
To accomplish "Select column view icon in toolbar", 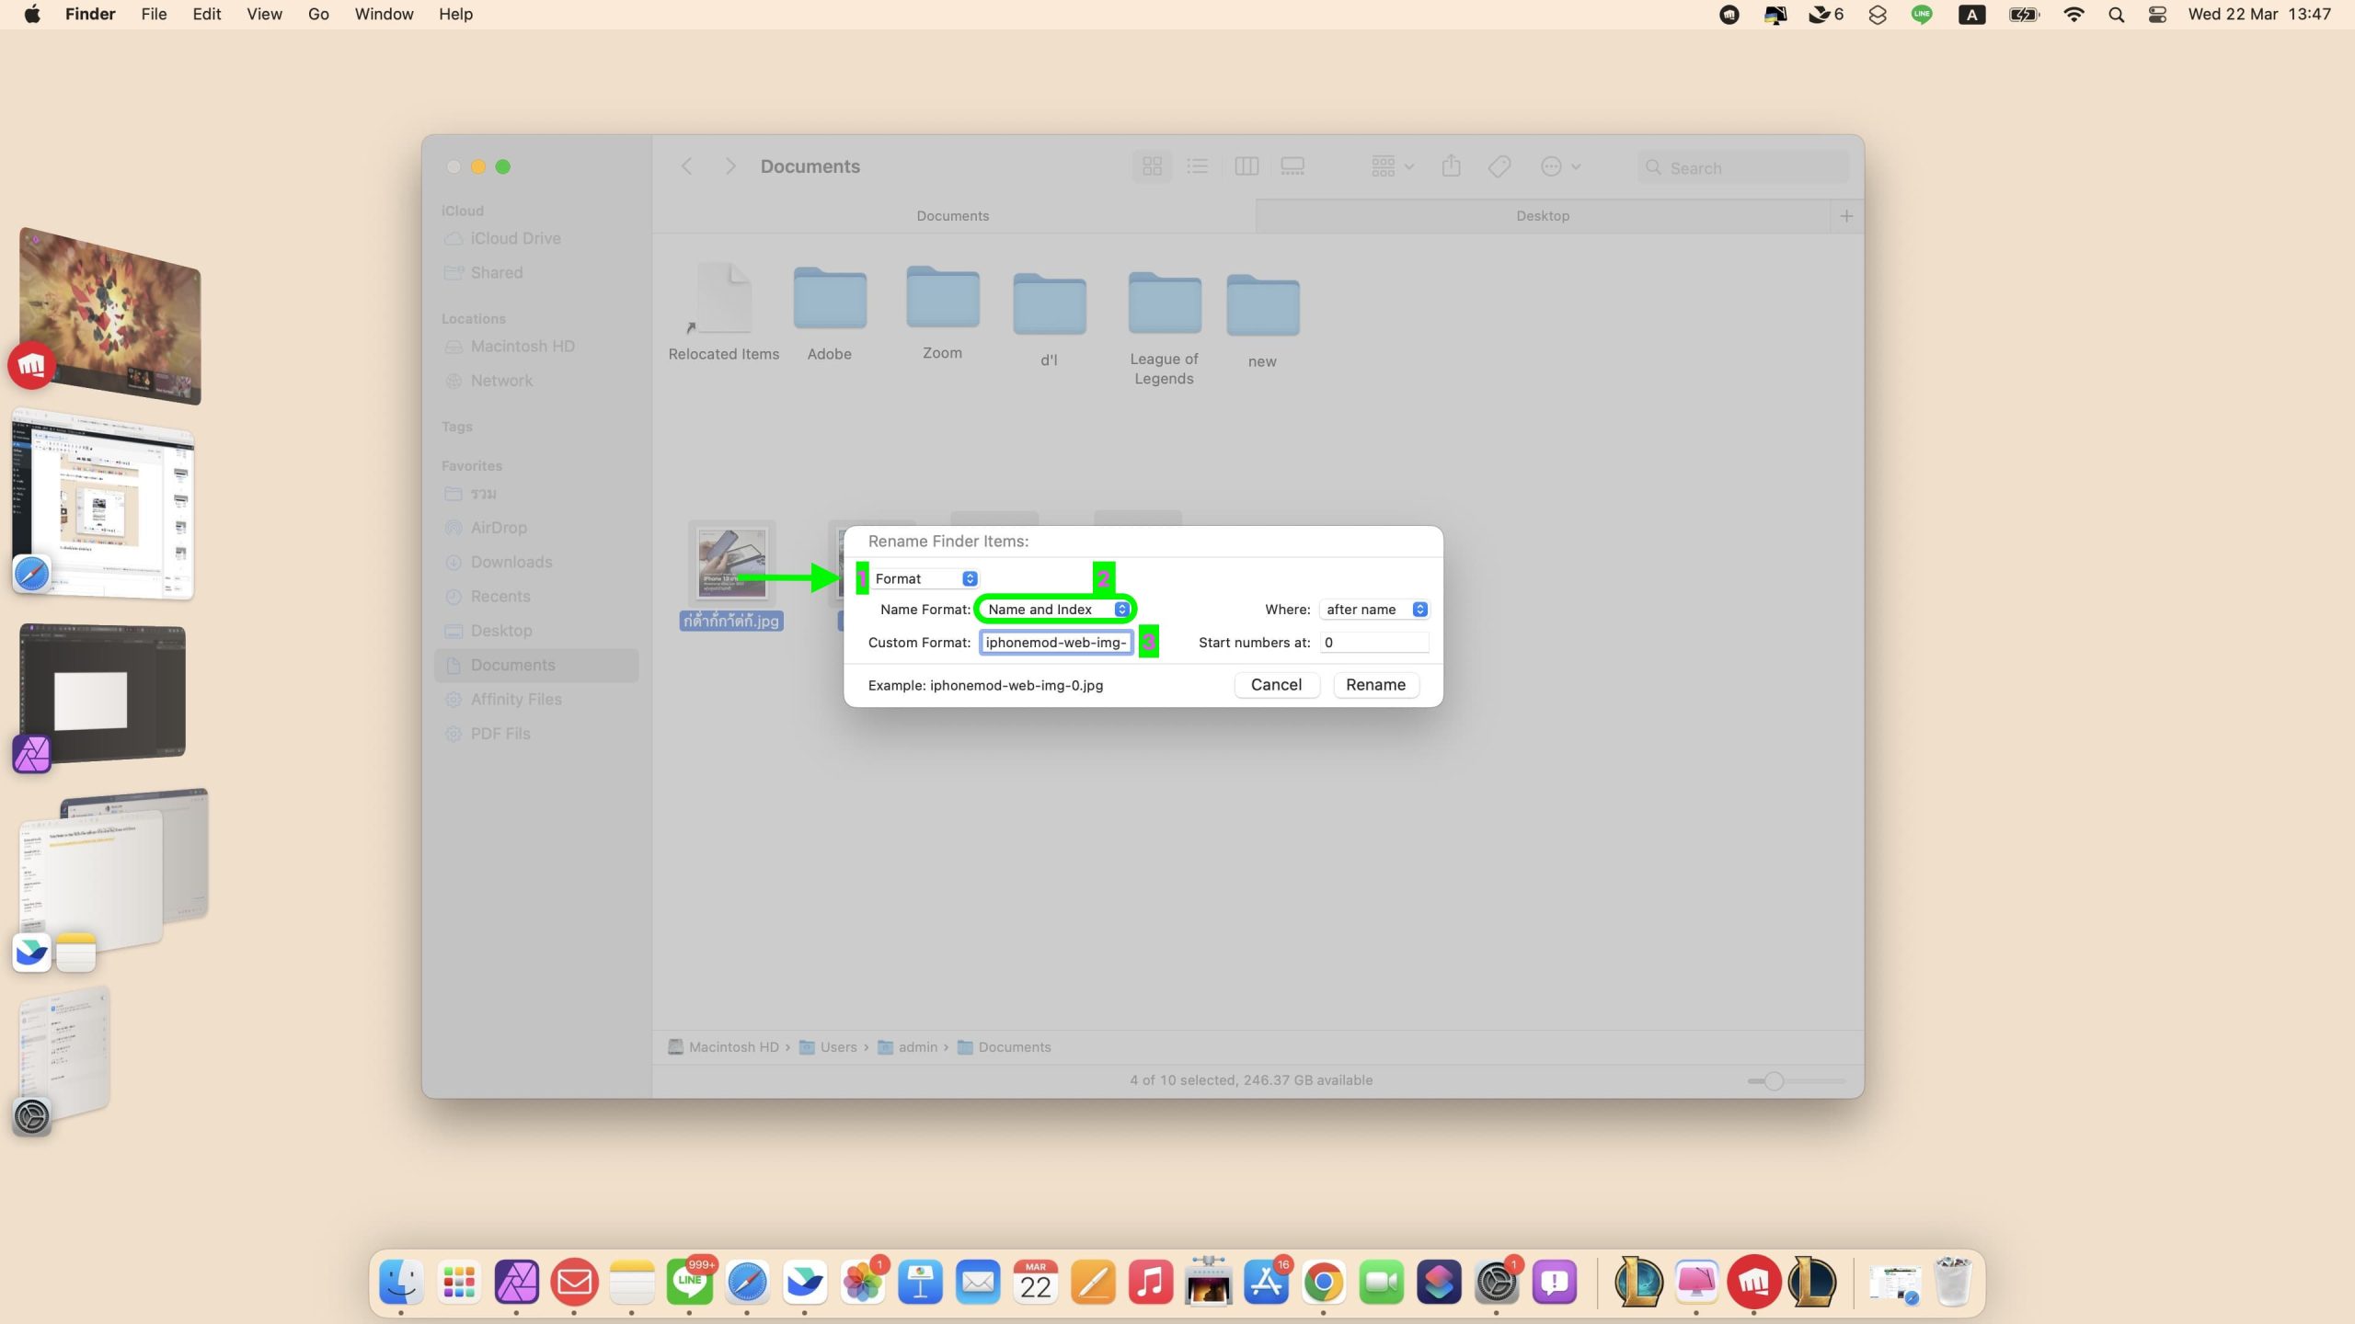I will pyautogui.click(x=1246, y=166).
